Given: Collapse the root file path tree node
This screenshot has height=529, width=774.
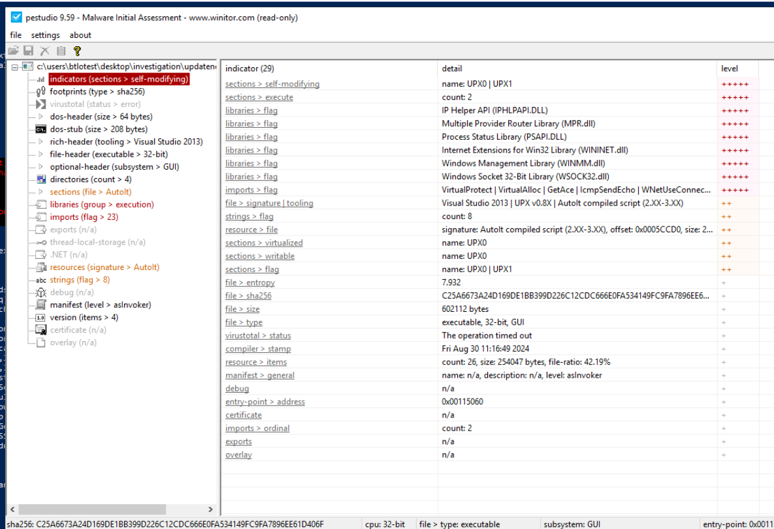Looking at the screenshot, I should 15,67.
